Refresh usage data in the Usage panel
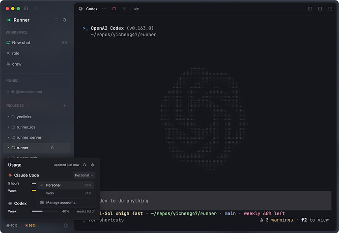 click(85, 165)
